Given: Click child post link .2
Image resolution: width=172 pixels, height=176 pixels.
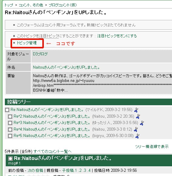Looking at the screenshot, I should (80, 170).
